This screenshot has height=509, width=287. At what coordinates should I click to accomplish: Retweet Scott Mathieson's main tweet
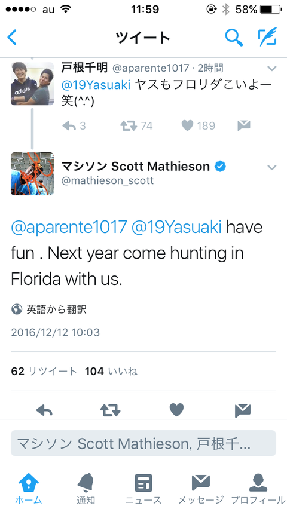111,410
